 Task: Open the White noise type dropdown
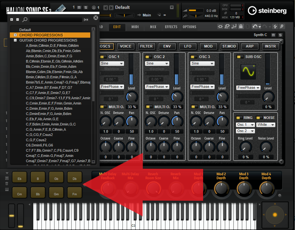[266, 125]
